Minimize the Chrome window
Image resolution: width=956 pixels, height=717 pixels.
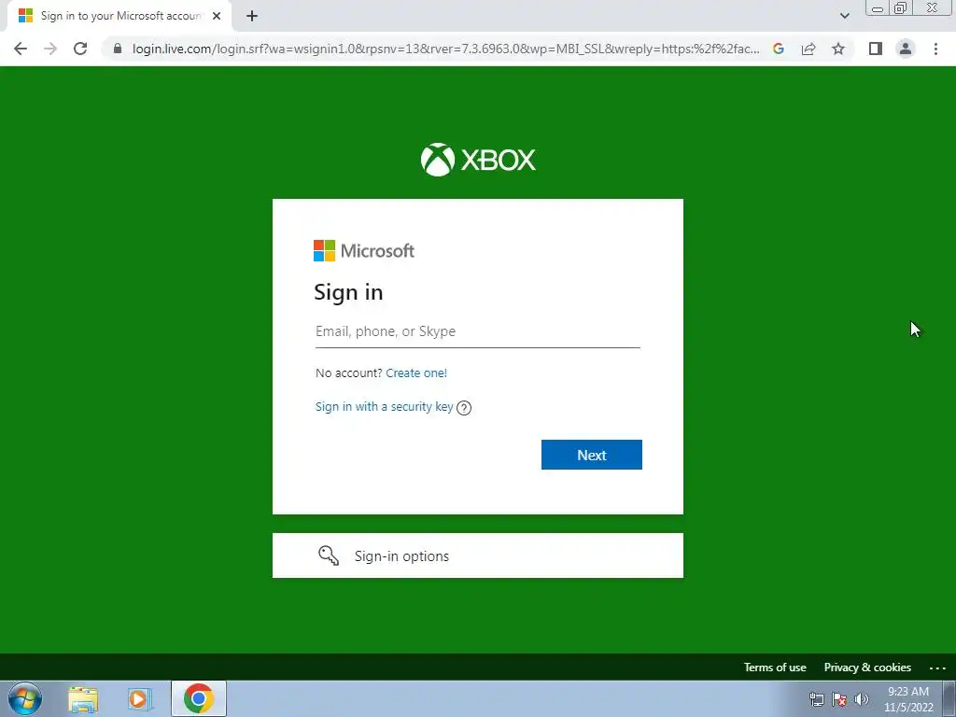pyautogui.click(x=878, y=7)
